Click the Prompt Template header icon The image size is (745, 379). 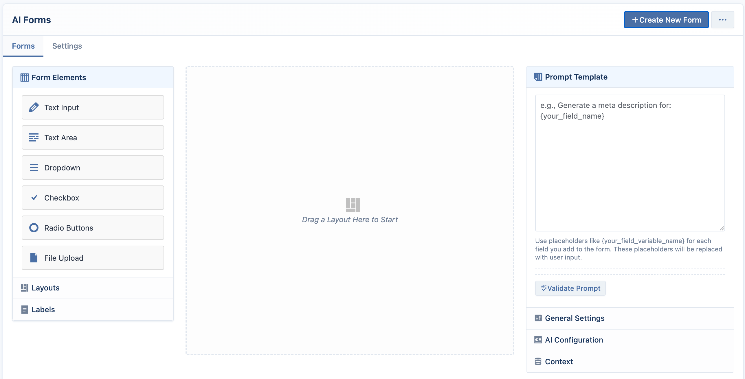tap(538, 77)
